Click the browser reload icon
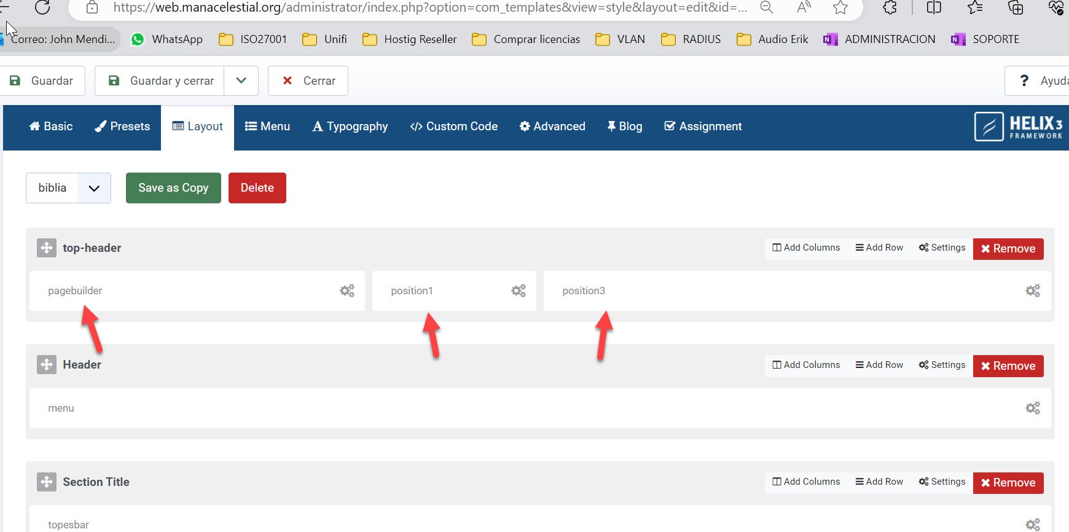 [42, 7]
